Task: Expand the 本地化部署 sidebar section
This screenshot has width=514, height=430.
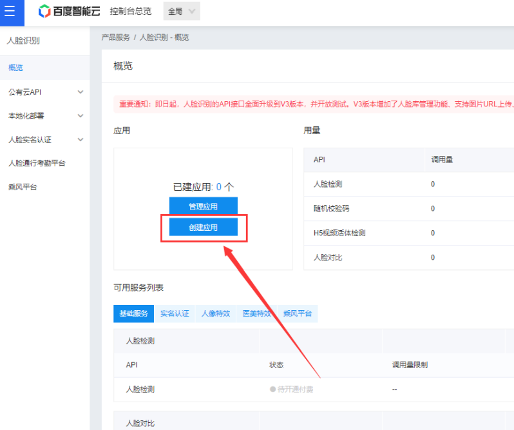Action: pyautogui.click(x=44, y=116)
